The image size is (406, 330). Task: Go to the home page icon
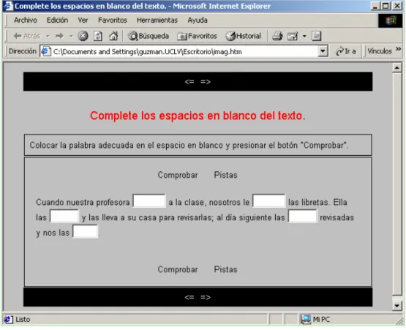[113, 36]
